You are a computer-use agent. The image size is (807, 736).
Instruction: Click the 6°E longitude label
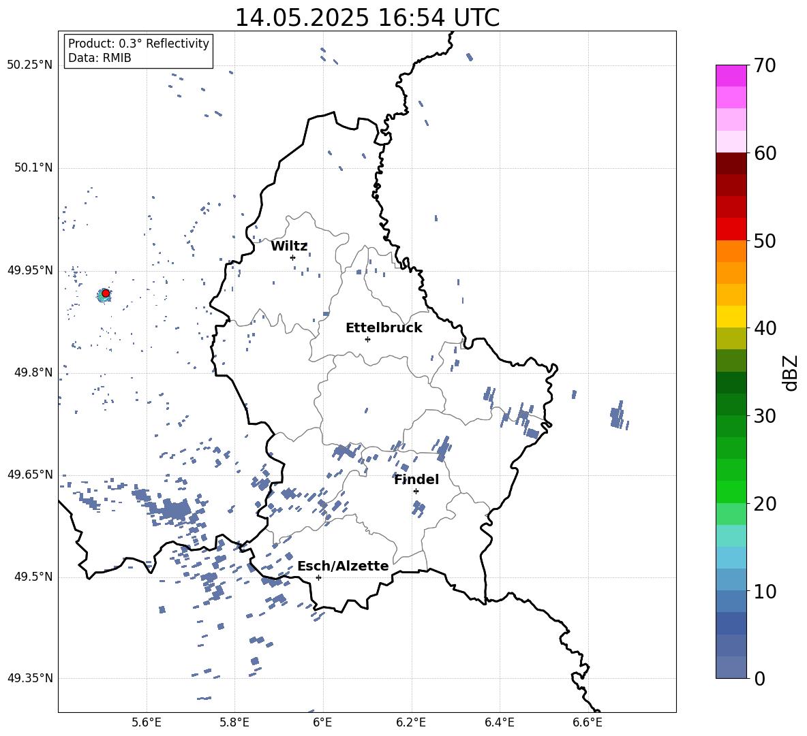coord(322,722)
